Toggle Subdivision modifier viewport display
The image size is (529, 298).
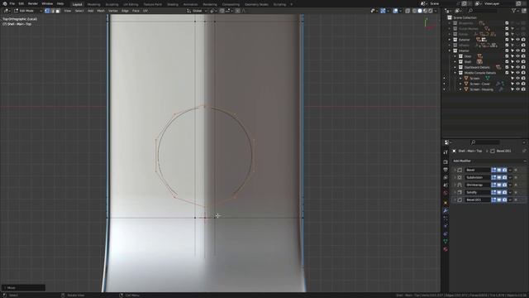(x=499, y=177)
